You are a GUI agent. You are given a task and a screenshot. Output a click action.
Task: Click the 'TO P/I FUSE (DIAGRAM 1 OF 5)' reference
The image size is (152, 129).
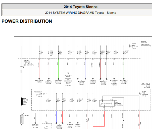coord(135,46)
